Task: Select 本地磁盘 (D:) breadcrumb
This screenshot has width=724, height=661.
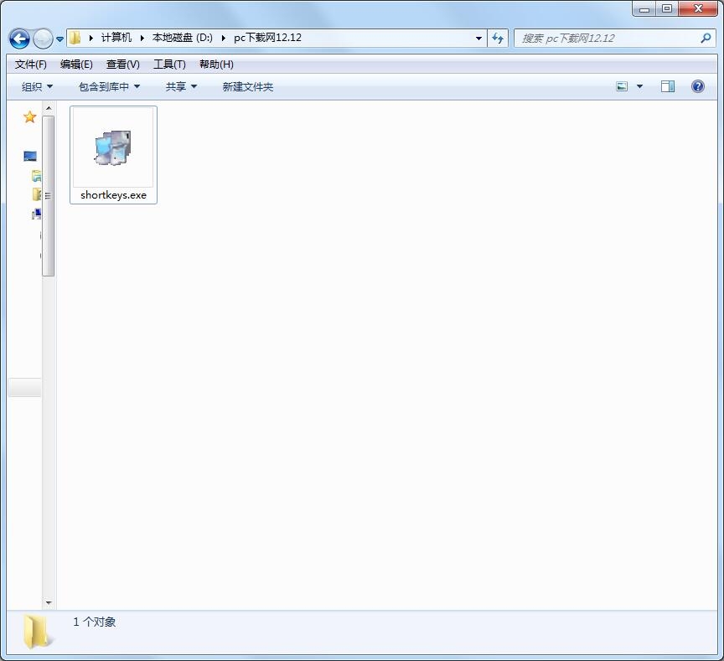Action: pyautogui.click(x=183, y=38)
